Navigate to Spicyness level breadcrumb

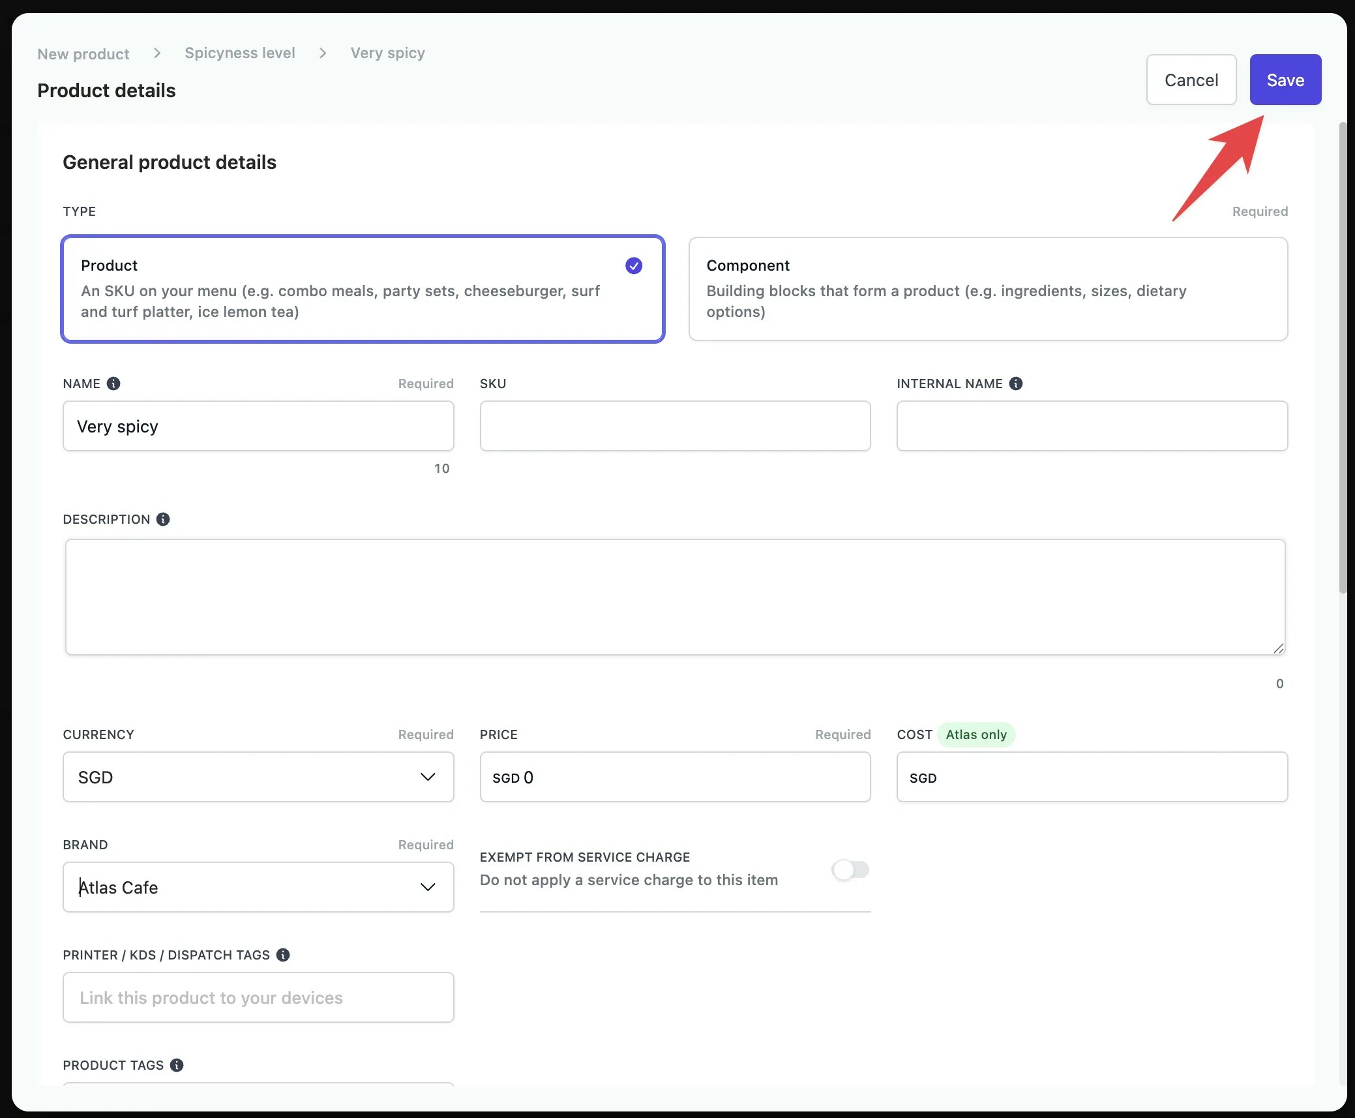point(240,53)
